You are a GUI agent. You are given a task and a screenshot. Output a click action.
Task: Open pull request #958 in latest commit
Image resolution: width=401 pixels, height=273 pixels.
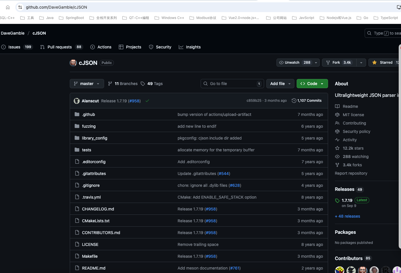pos(135,101)
